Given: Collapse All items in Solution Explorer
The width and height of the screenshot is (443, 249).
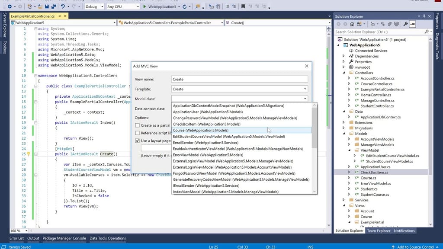Looking at the screenshot, I should [x=390, y=24].
